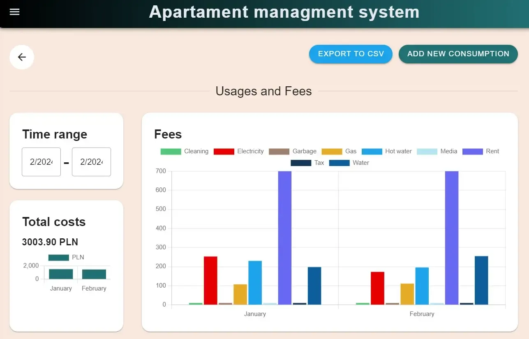Select January Hot water bar
The image size is (529, 339).
[255, 283]
